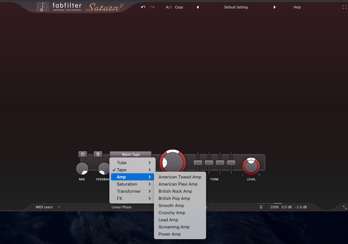Open the Linear Phase processing option
This screenshot has width=348, height=244.
point(121,207)
